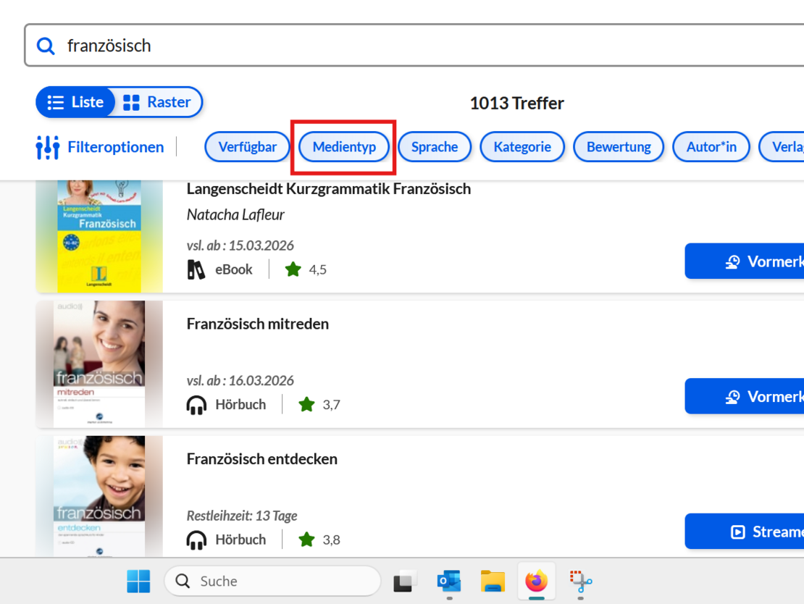Open File Explorer from taskbar

click(493, 581)
